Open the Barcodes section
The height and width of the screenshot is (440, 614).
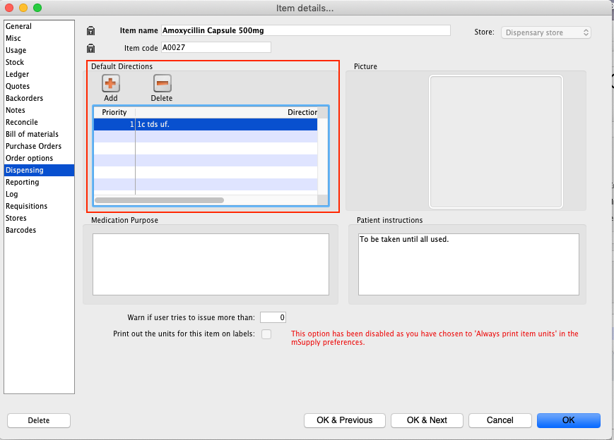click(x=20, y=230)
